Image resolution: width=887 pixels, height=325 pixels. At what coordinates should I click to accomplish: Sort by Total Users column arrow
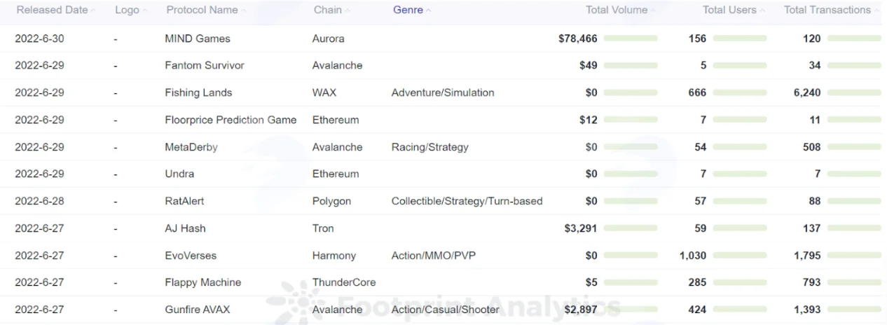click(763, 11)
